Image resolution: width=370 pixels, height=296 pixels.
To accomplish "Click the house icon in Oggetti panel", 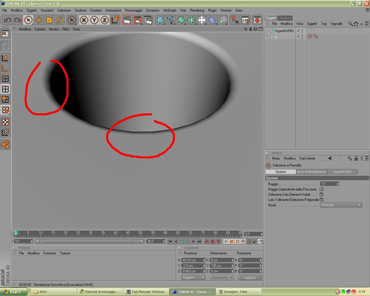I will pyautogui.click(x=356, y=24).
